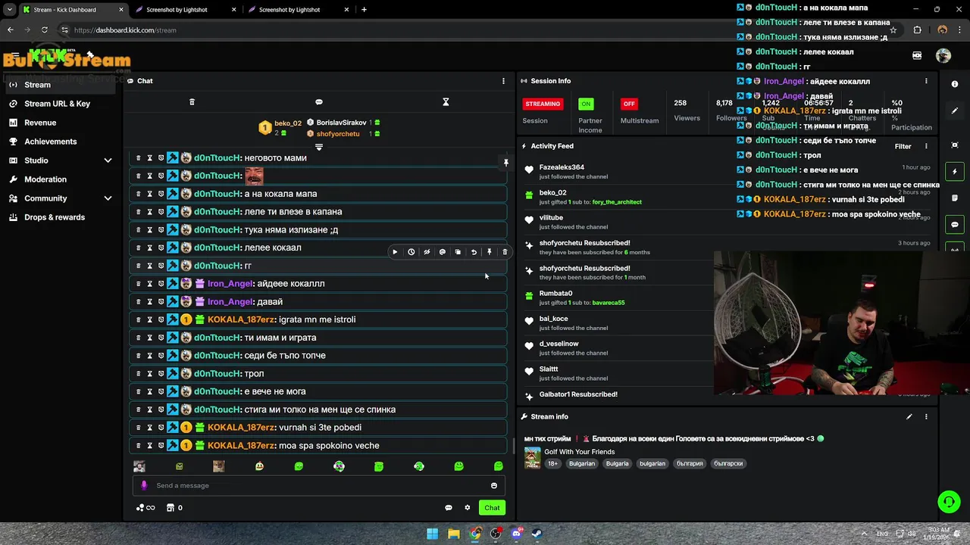Viewport: 970px width, 545px height.
Task: Click copy icon in the message hover toolbar
Action: click(x=458, y=252)
